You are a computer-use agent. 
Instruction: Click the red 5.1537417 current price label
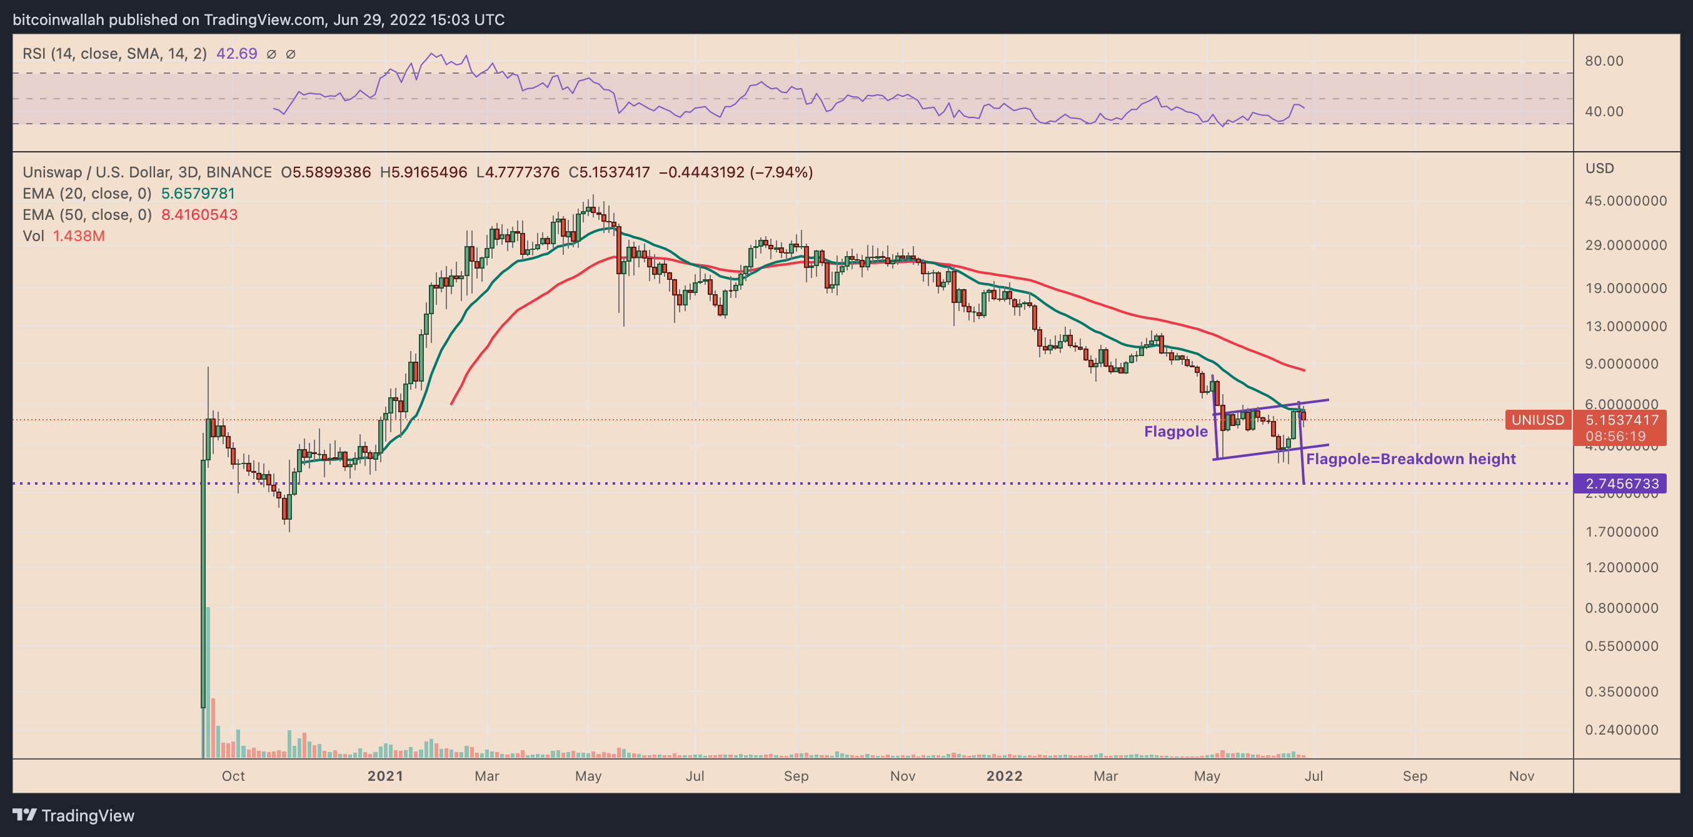coord(1621,420)
